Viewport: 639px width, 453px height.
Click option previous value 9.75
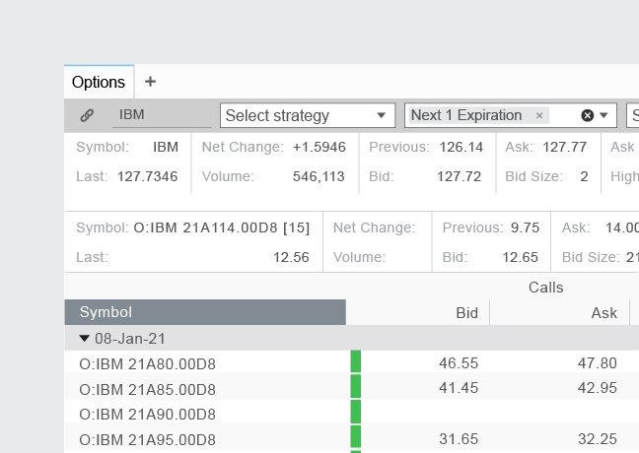525,227
